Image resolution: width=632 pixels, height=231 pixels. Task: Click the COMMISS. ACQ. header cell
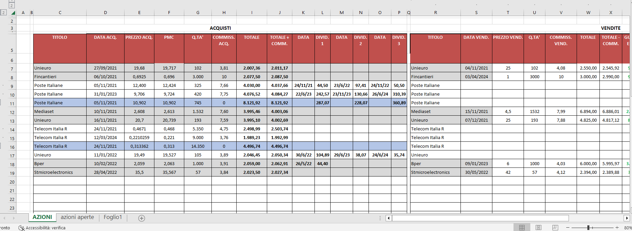pyautogui.click(x=224, y=48)
